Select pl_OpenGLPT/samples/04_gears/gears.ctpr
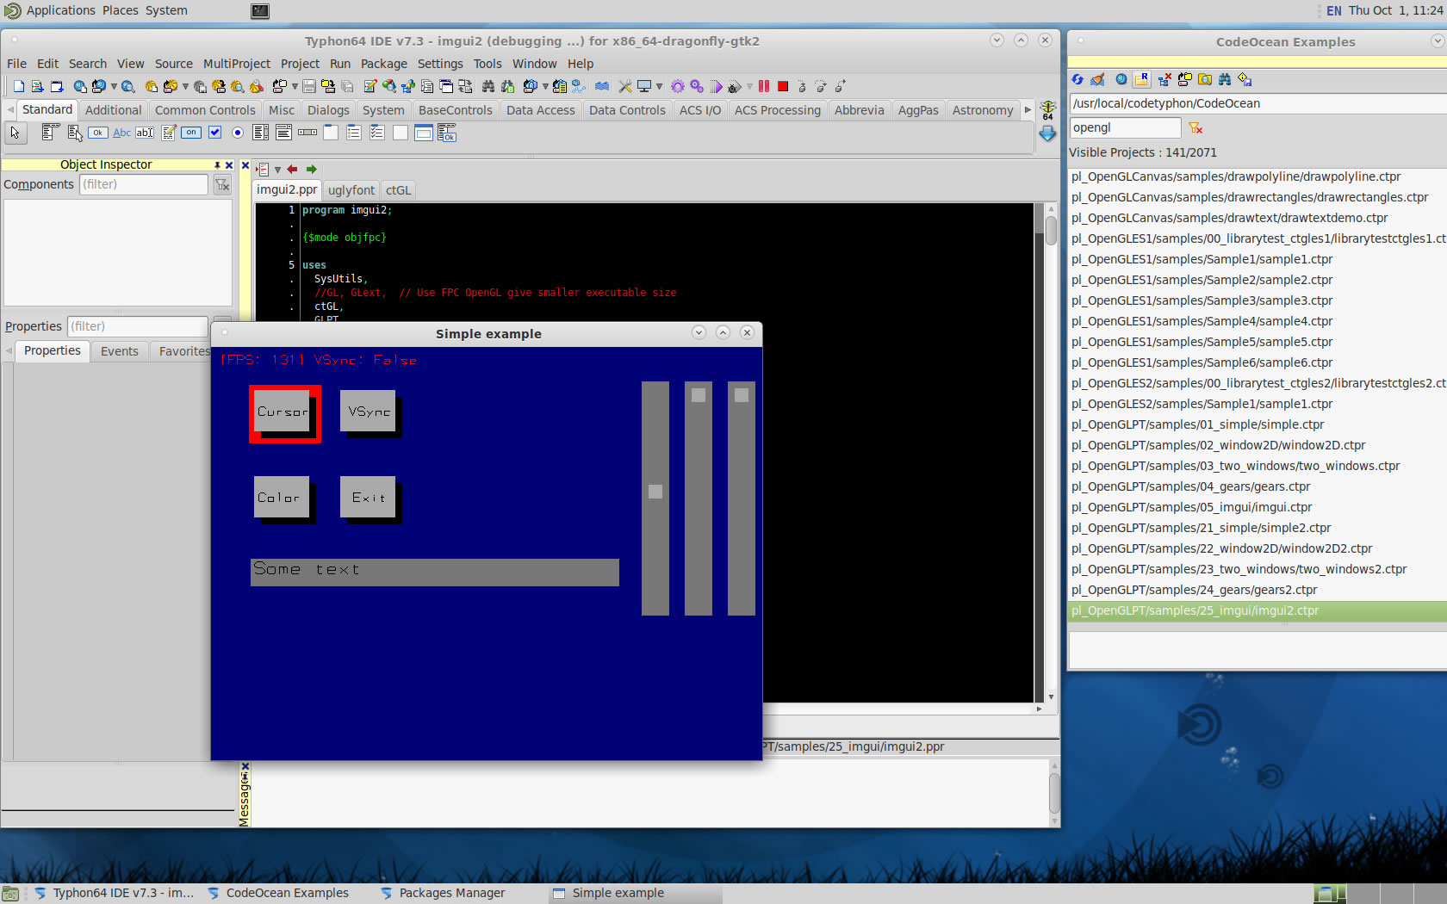Viewport: 1447px width, 904px height. [x=1258, y=486]
